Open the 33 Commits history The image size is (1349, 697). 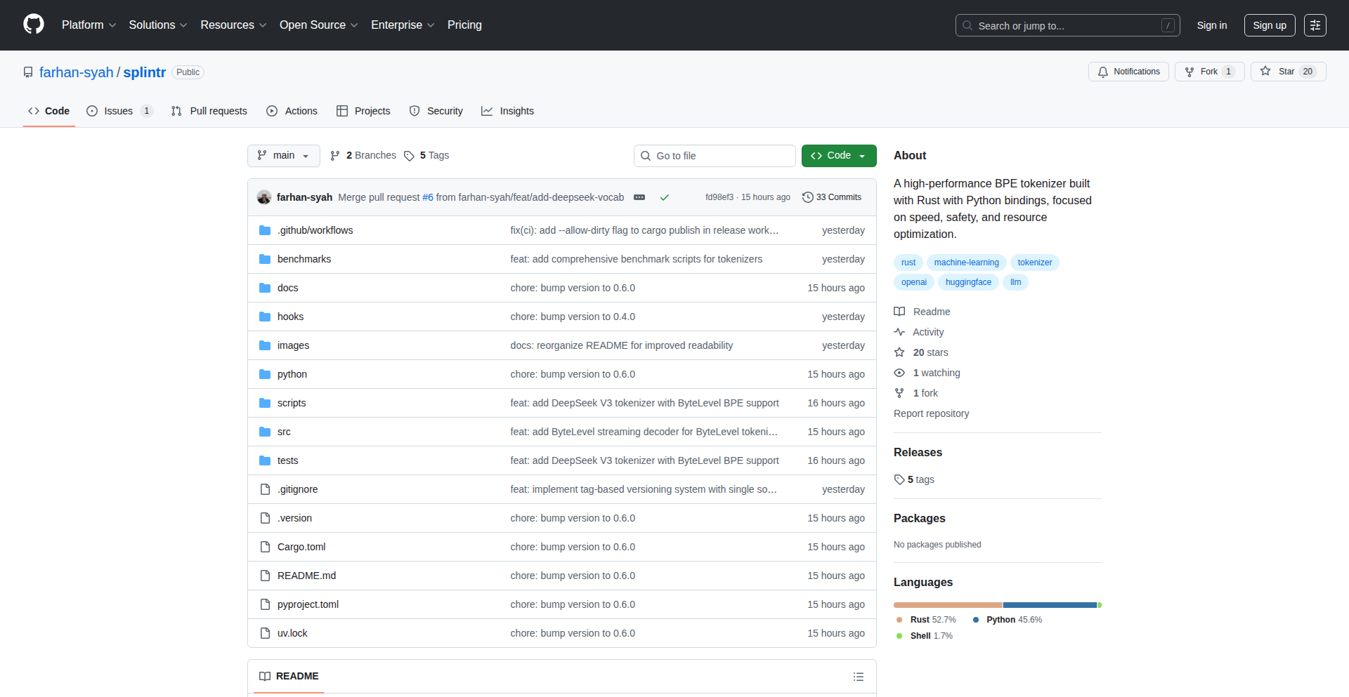pos(832,197)
